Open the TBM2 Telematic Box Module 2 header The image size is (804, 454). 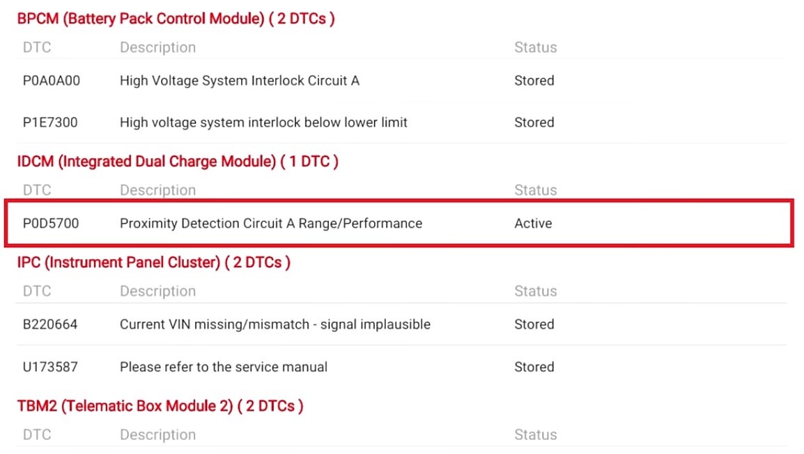point(160,406)
